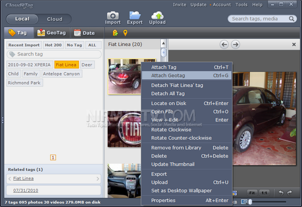Choose Open File menu entry

tap(186, 112)
